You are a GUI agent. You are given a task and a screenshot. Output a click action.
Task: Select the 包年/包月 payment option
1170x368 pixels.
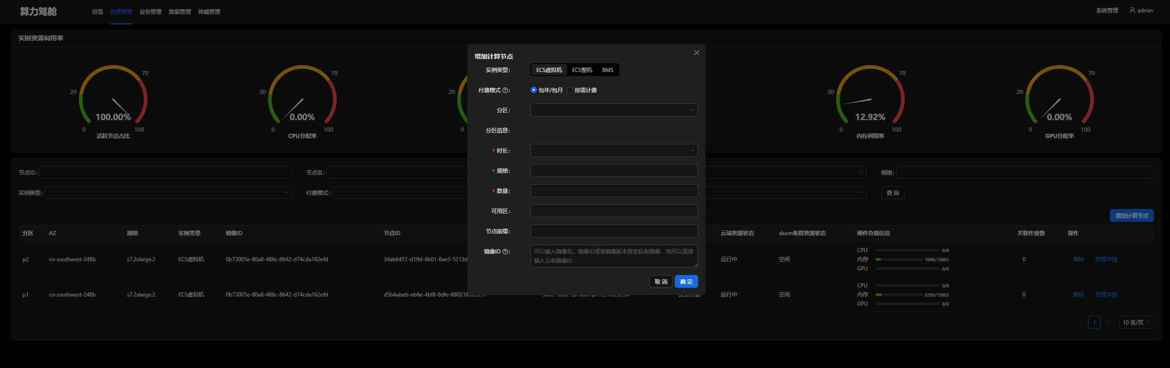click(x=547, y=90)
